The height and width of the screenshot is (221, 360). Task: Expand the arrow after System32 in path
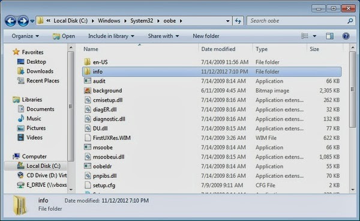tap(158, 21)
